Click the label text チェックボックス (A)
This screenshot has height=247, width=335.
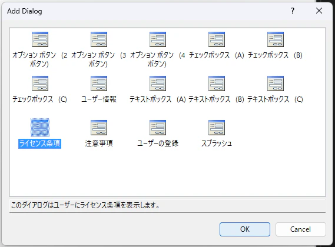point(217,55)
